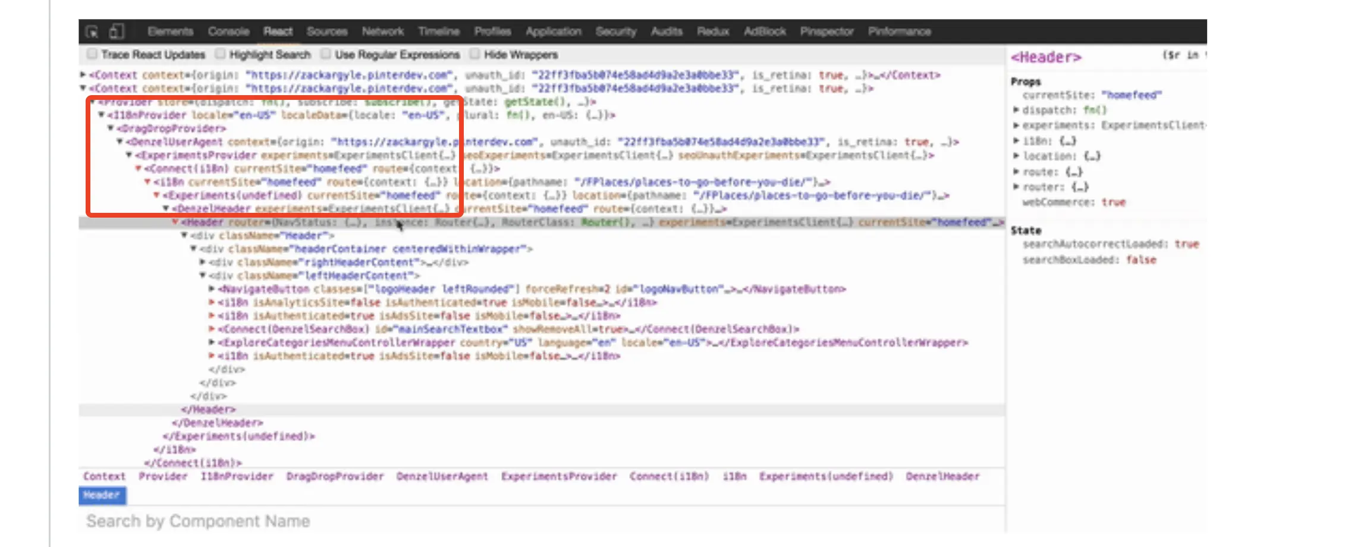This screenshot has height=547, width=1345.
Task: Expand the rightHeaderContent div
Action: click(202, 262)
